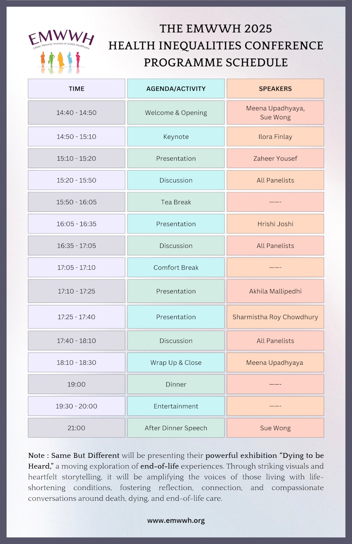The image size is (352, 544).
Task: Open the www.emwwh.org link
Action: click(x=176, y=520)
